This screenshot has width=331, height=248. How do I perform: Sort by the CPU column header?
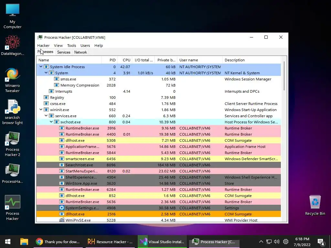tap(125, 60)
